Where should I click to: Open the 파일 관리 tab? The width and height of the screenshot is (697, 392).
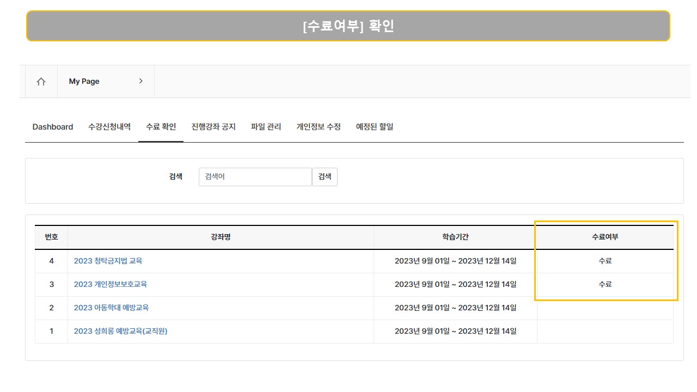coord(266,127)
